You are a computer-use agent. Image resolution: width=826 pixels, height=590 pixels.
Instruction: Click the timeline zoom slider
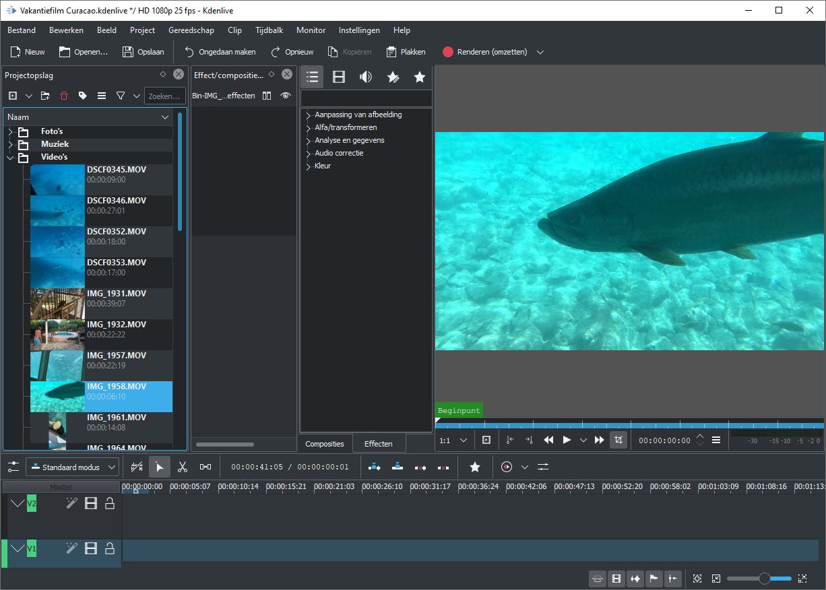(x=763, y=579)
